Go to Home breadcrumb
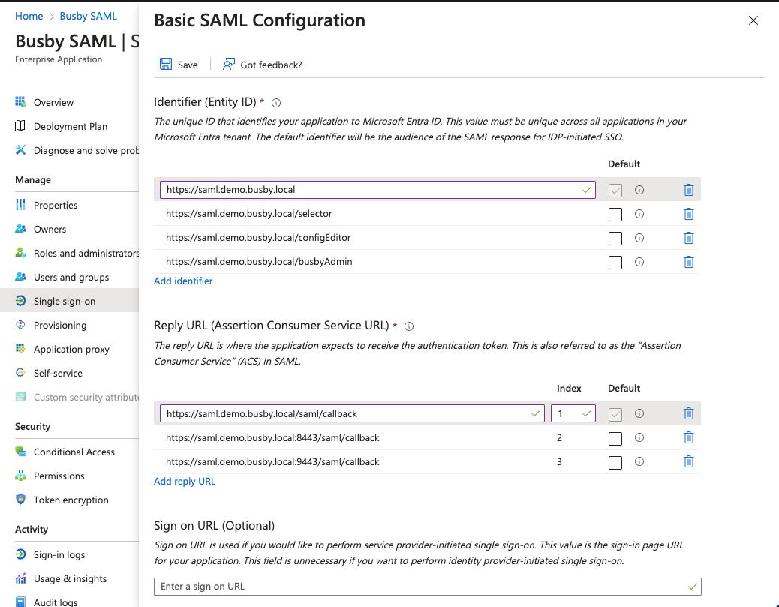This screenshot has height=607, width=779. pyautogui.click(x=29, y=16)
